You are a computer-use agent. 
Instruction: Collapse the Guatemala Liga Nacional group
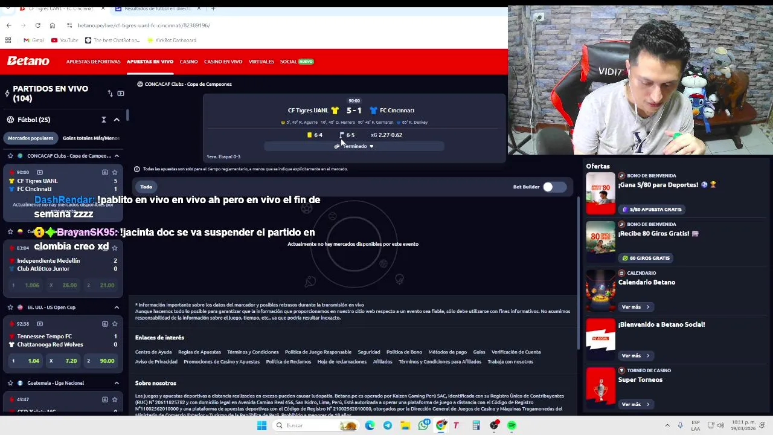[x=117, y=382]
